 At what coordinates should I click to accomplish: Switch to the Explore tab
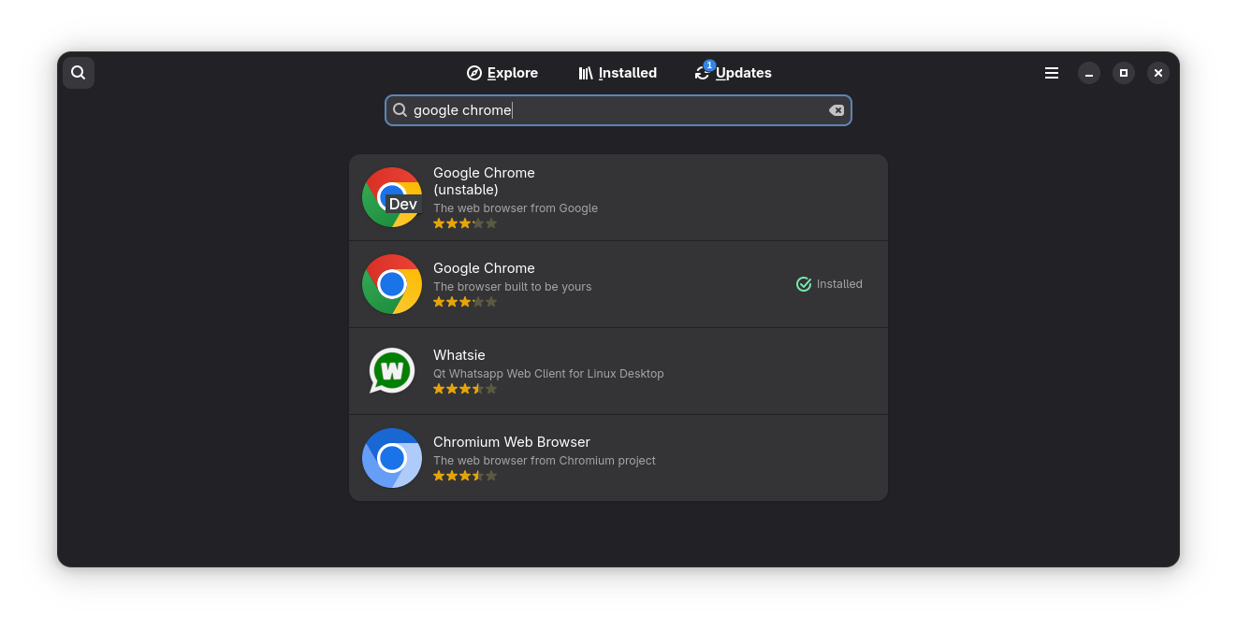[x=502, y=72]
